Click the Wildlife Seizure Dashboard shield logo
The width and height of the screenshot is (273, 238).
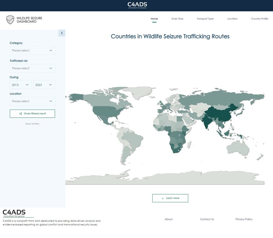pos(10,20)
